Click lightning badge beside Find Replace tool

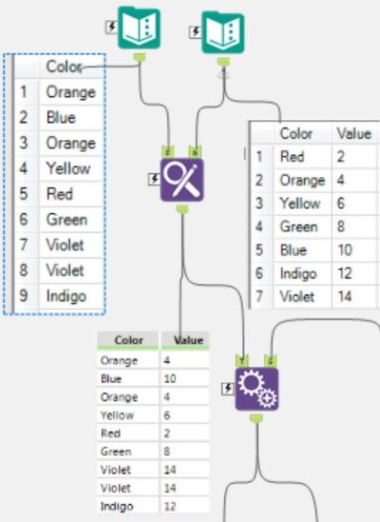point(154,179)
